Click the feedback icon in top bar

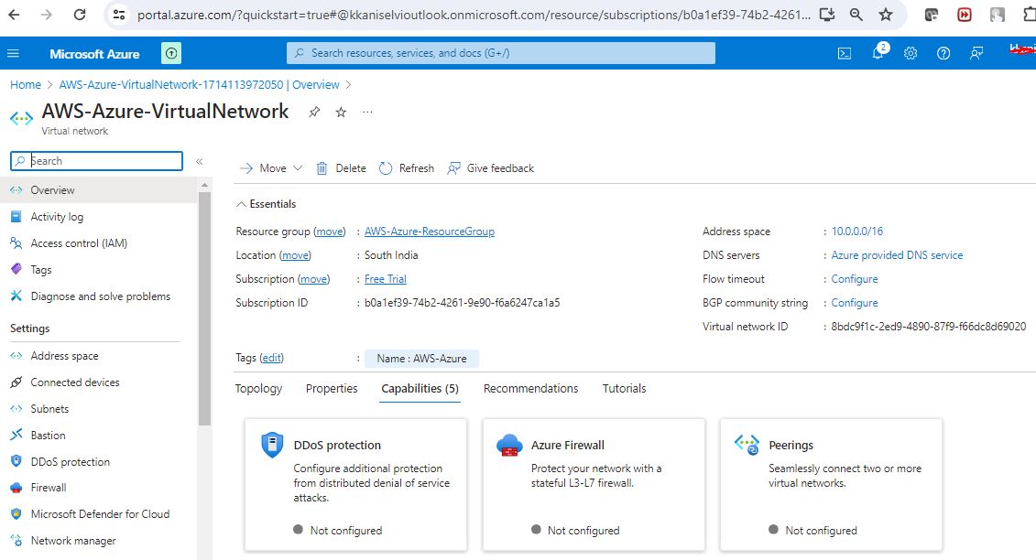[x=976, y=53]
